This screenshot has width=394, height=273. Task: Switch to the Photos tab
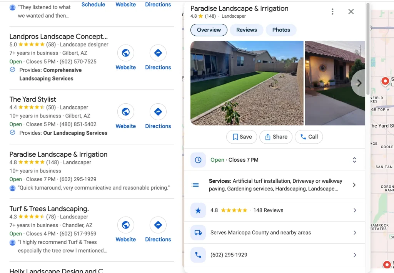pos(281,30)
